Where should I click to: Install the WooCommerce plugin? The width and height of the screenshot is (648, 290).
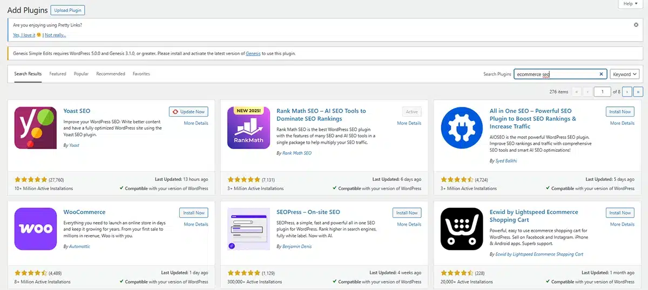coord(194,213)
